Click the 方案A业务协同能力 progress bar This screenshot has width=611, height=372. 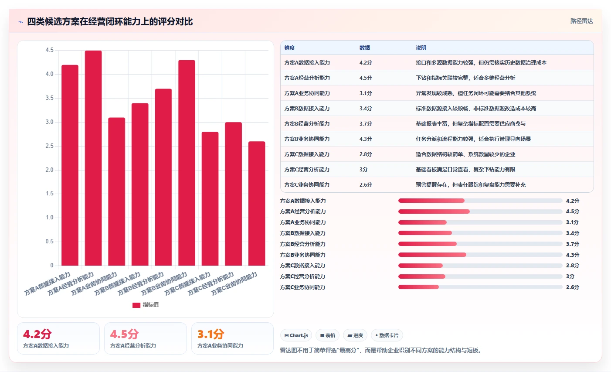tap(480, 222)
